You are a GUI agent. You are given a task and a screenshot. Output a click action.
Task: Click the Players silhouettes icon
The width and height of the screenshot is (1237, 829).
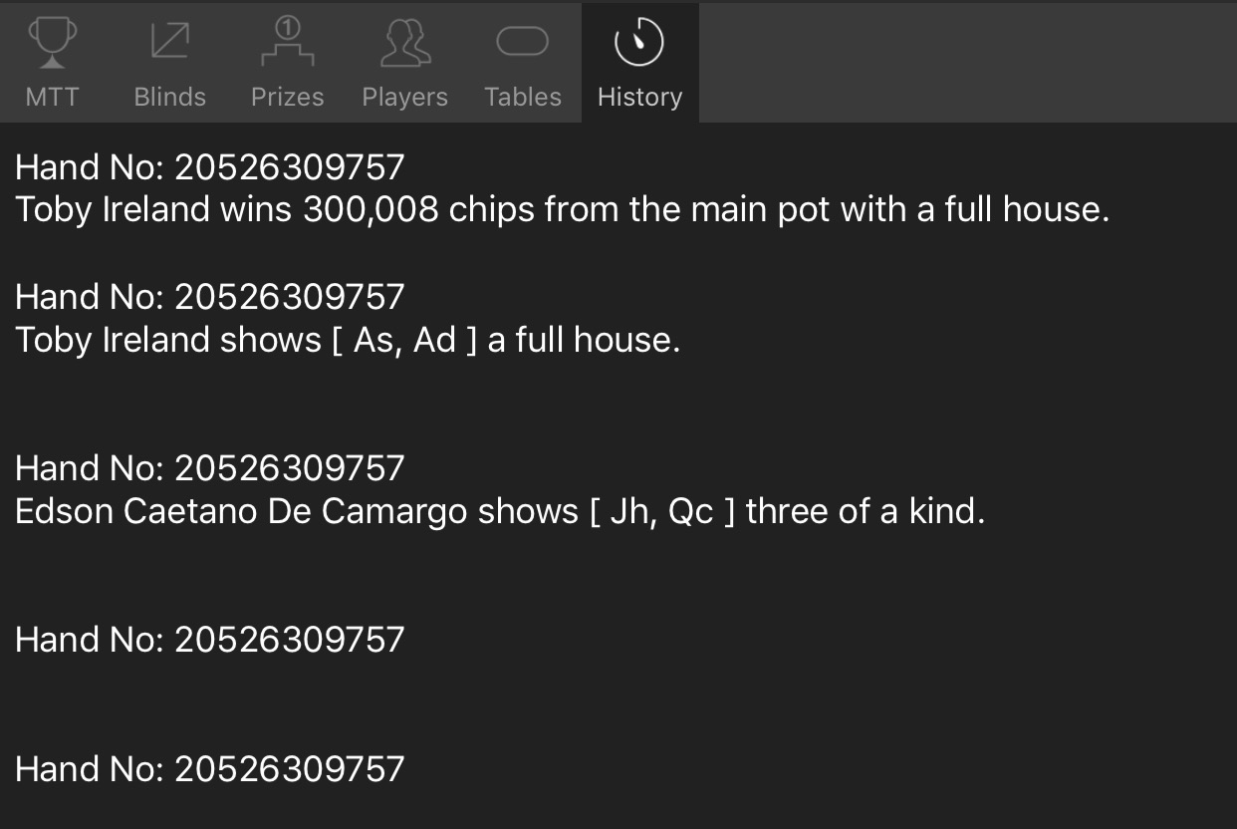click(405, 44)
